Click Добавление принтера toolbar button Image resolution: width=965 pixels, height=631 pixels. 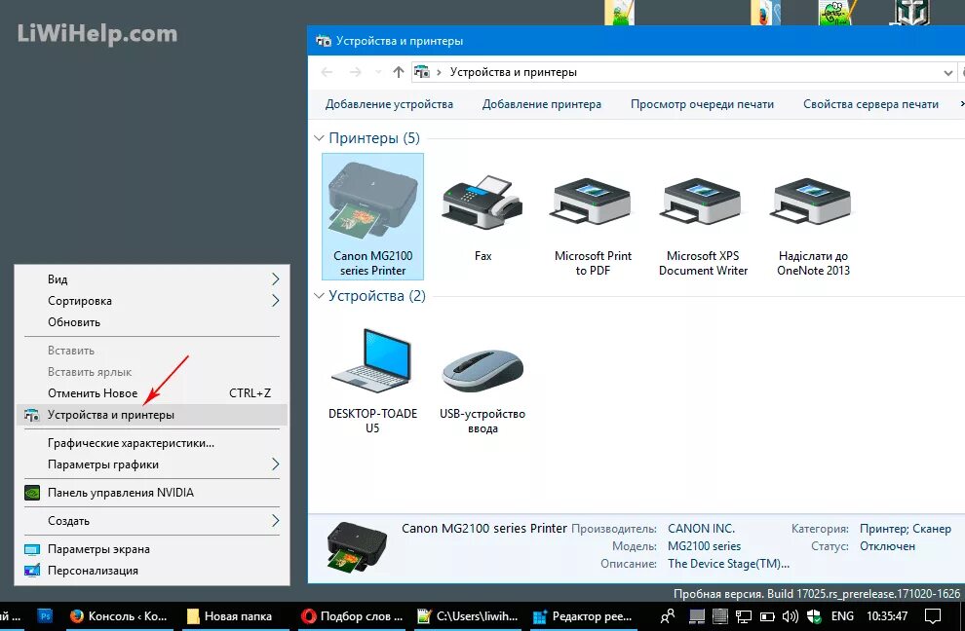pyautogui.click(x=542, y=104)
